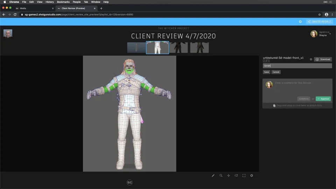Switch to the Media browser tab
This screenshot has height=189, width=336.
[x=34, y=8]
